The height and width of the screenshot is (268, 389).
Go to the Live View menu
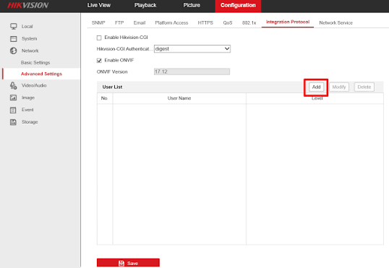tap(99, 5)
